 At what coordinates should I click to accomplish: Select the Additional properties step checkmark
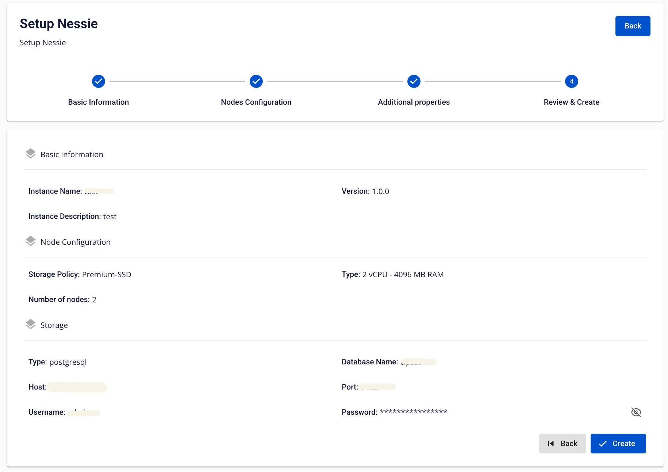click(x=414, y=81)
